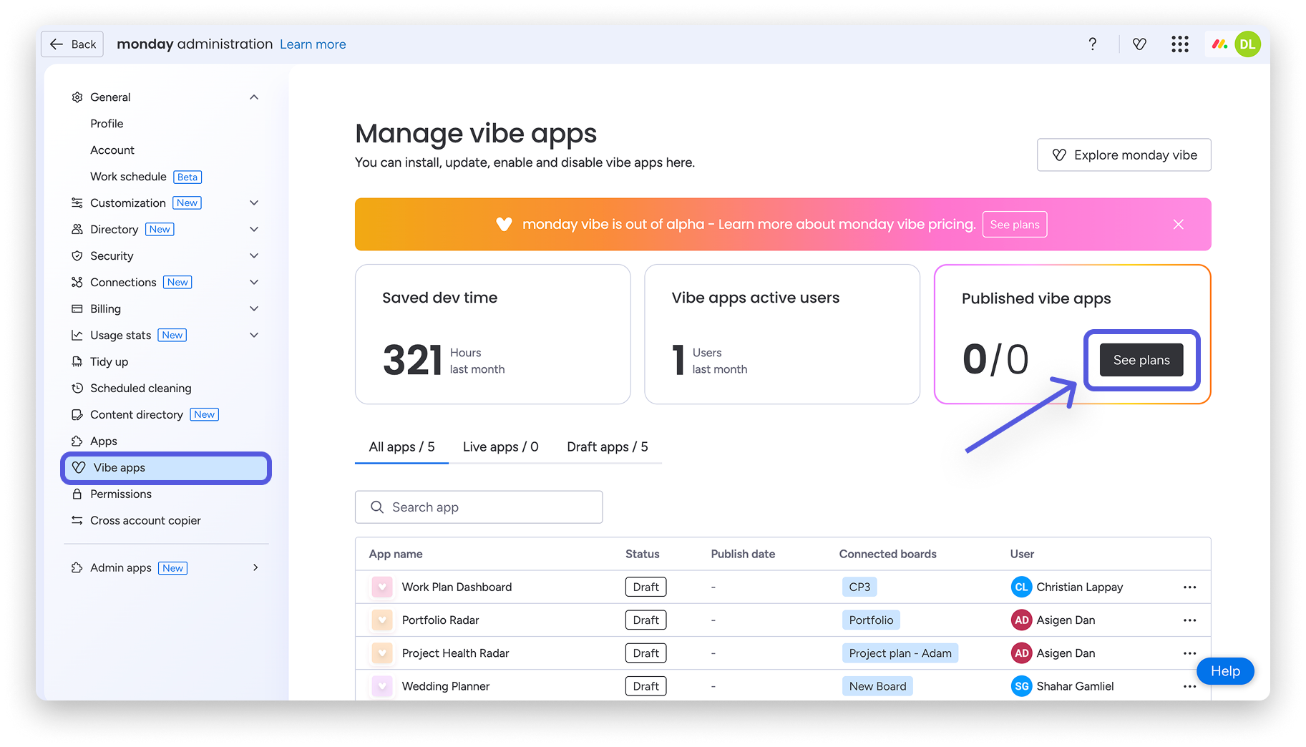Open the options menu for Portfolio Radar
The image size is (1306, 747).
[x=1190, y=620]
